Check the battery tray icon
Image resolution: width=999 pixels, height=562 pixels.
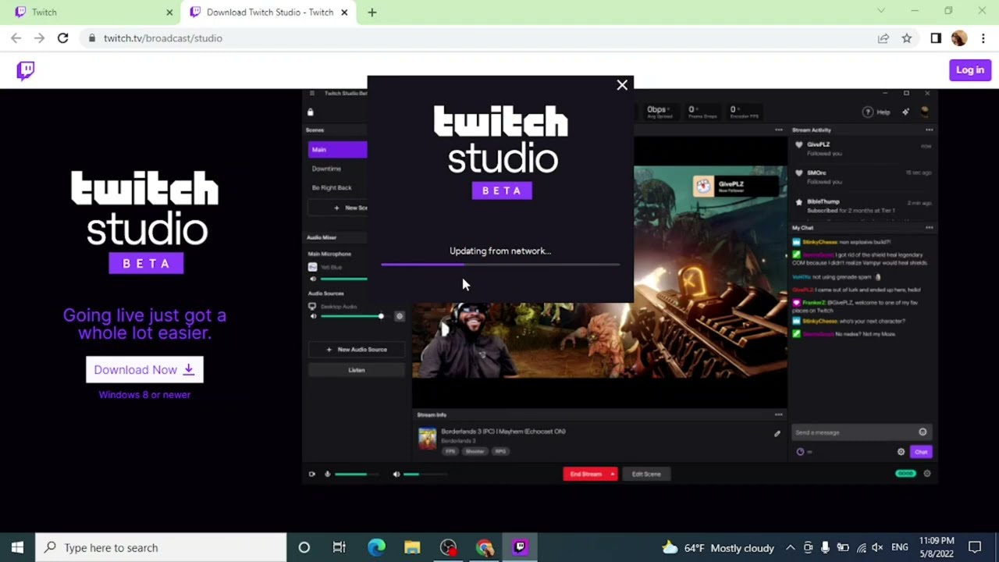[x=843, y=548]
